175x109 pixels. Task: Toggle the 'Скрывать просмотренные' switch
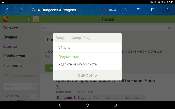(33, 97)
